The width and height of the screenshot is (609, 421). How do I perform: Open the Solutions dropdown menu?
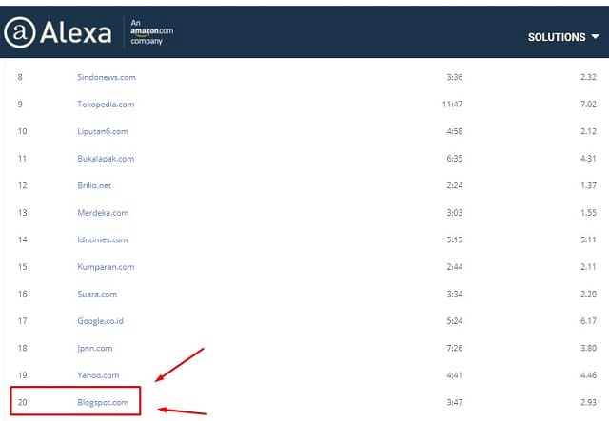563,37
